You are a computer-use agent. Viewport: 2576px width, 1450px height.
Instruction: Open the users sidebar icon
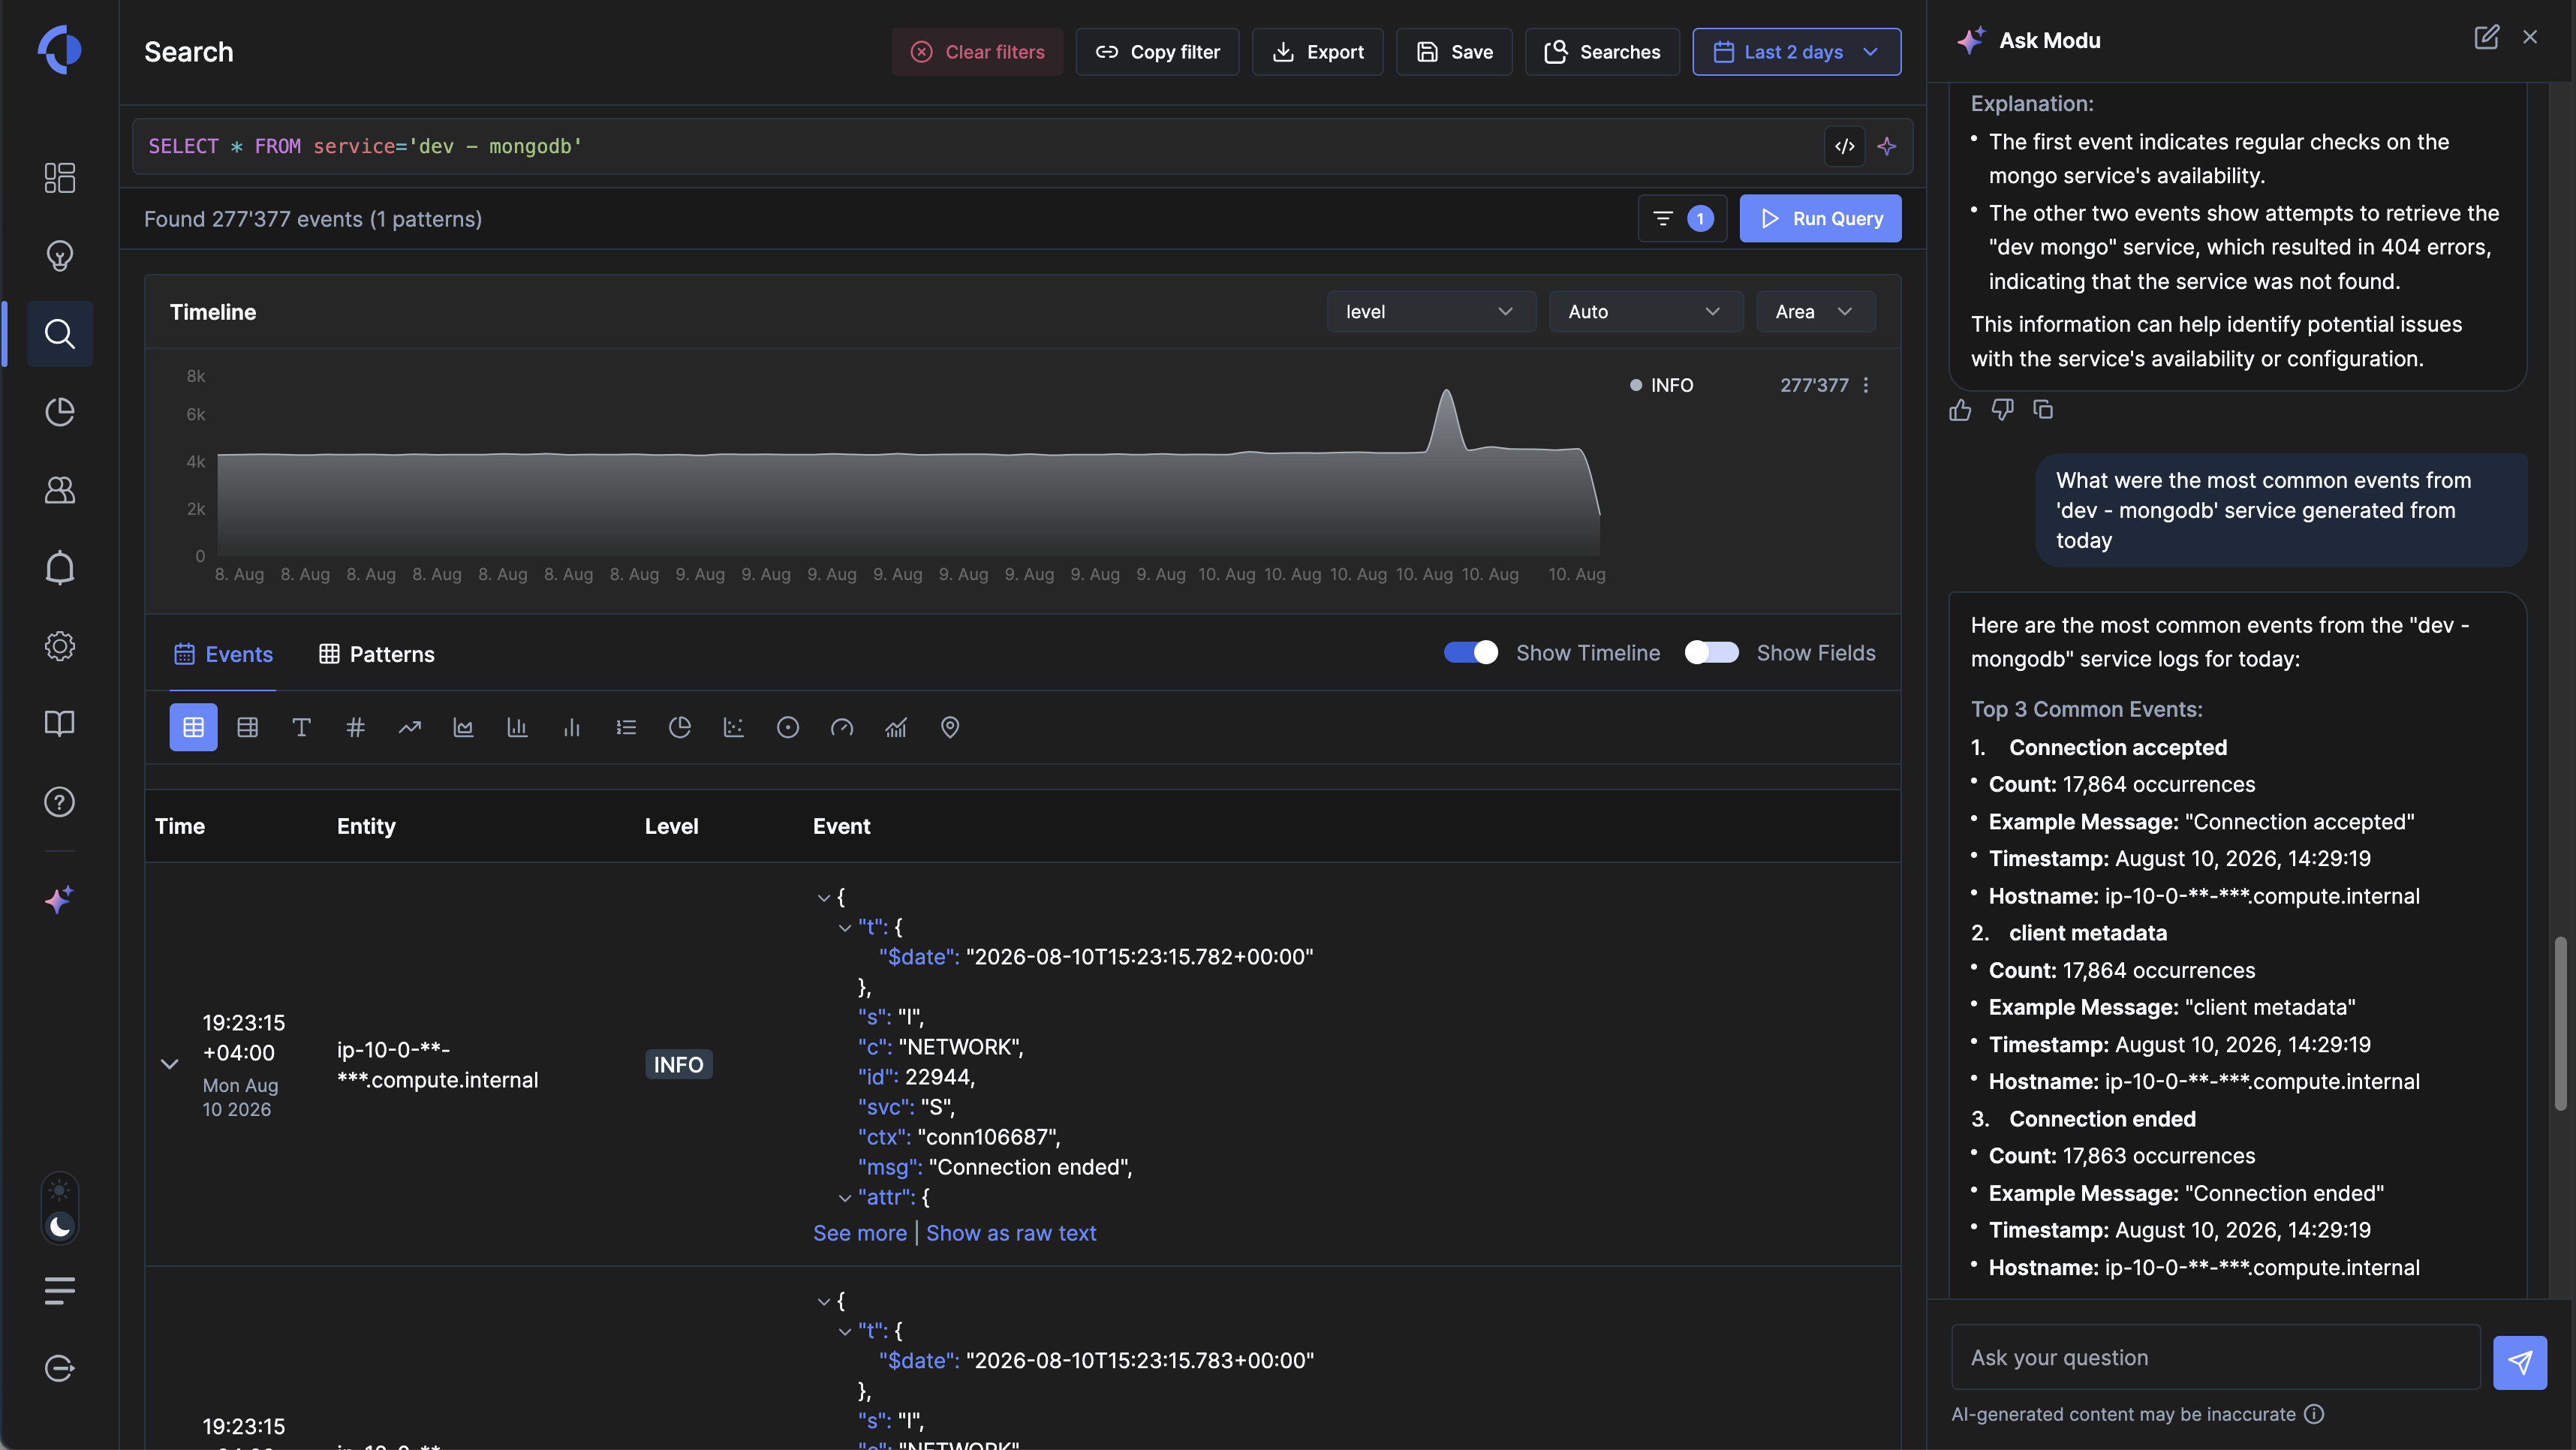click(x=60, y=490)
